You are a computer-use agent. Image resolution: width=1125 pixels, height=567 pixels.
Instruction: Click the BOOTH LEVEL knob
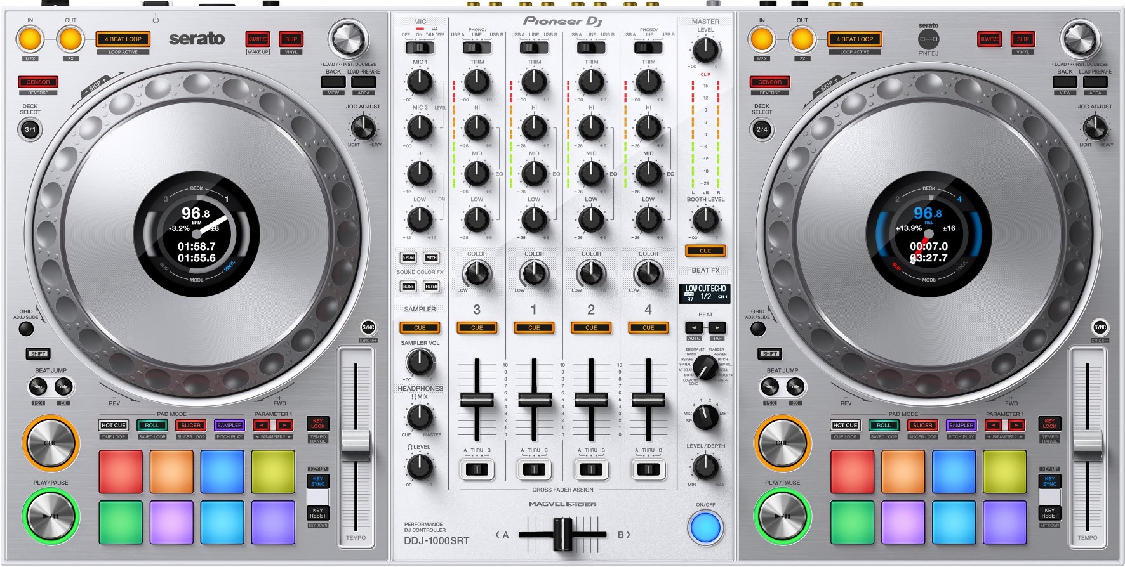[x=705, y=219]
